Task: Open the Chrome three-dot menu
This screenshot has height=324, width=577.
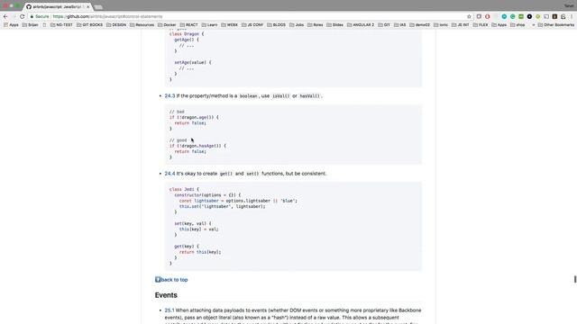Action: (x=572, y=16)
